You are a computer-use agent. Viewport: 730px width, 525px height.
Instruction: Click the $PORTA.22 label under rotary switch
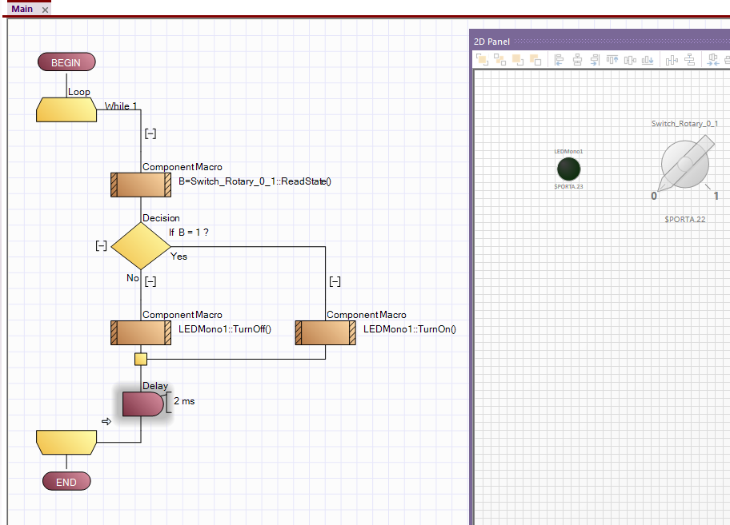685,219
